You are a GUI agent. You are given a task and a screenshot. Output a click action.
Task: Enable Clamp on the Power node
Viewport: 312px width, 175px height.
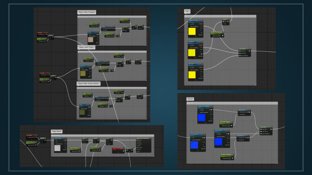tap(223, 23)
